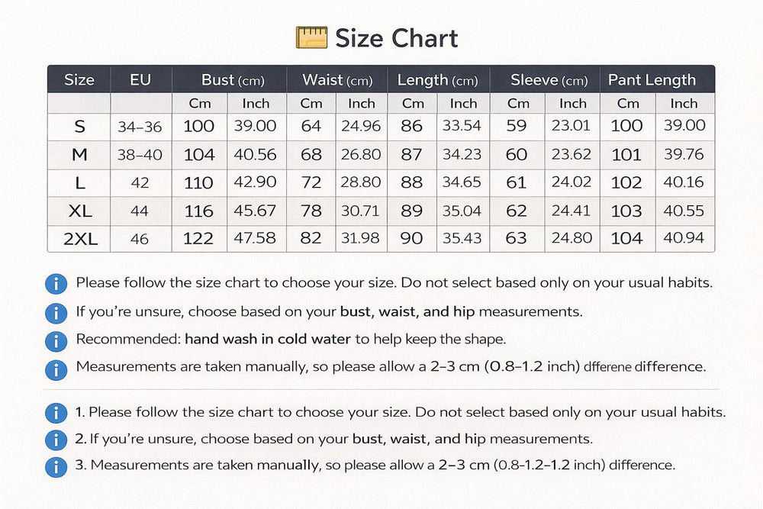The height and width of the screenshot is (509, 763).
Task: Click info icon beside unnumbered 'Please follow' note
Action: (56, 284)
